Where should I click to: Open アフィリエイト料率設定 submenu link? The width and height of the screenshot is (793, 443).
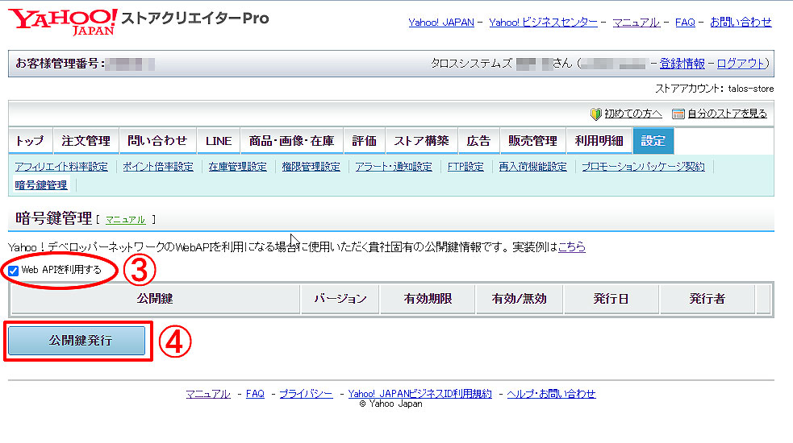point(61,167)
